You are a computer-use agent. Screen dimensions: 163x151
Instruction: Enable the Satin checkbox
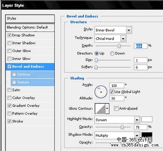9,90
